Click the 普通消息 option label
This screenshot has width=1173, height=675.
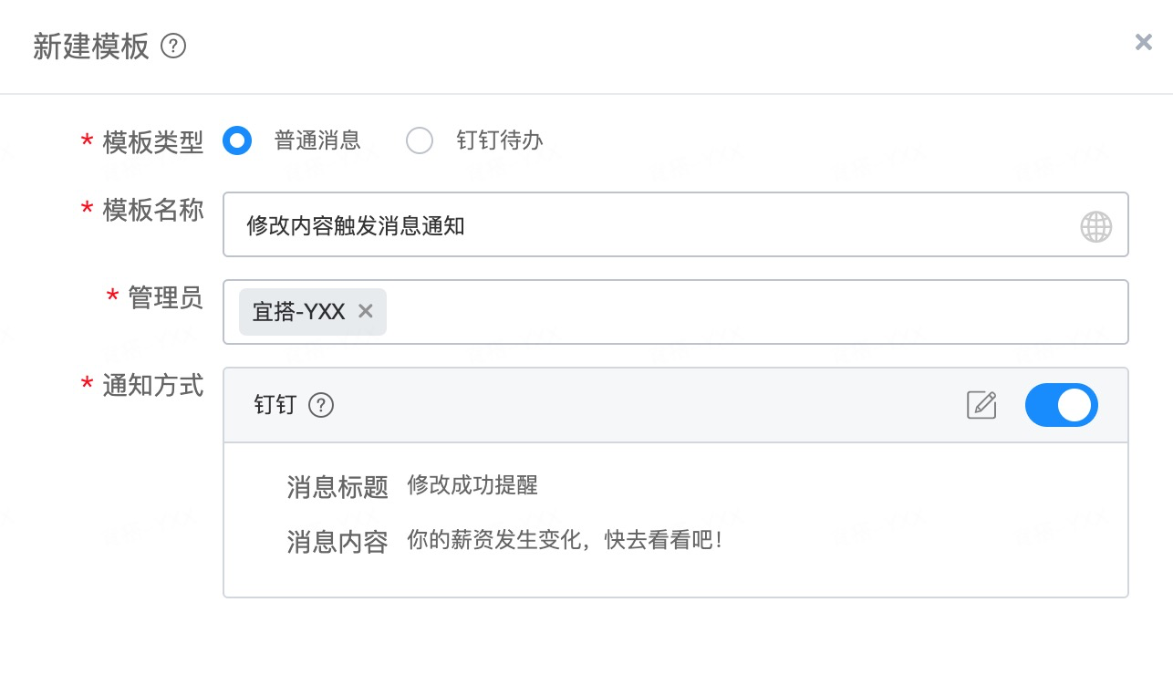click(317, 140)
